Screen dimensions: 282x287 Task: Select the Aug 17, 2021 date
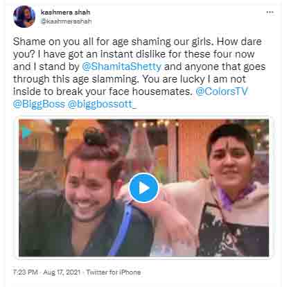pos(62,272)
